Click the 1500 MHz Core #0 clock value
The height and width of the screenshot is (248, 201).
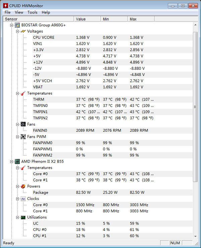point(85,205)
